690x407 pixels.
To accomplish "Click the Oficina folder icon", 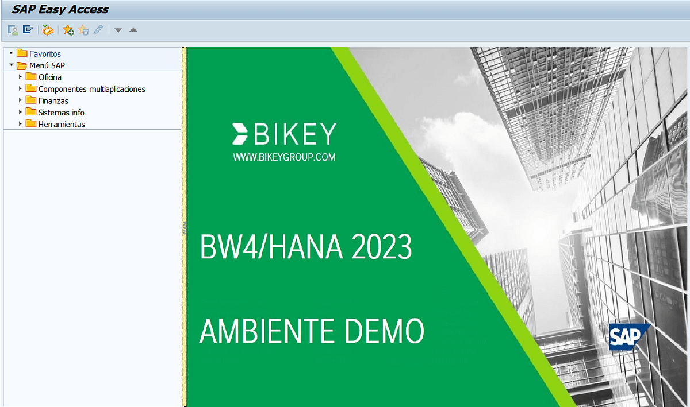I will pos(31,77).
